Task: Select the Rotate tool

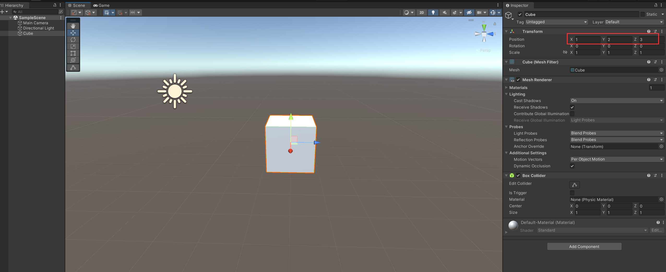Action: point(73,39)
